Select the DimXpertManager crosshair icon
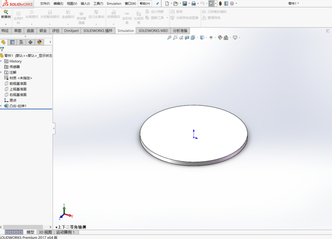 (x=30, y=42)
